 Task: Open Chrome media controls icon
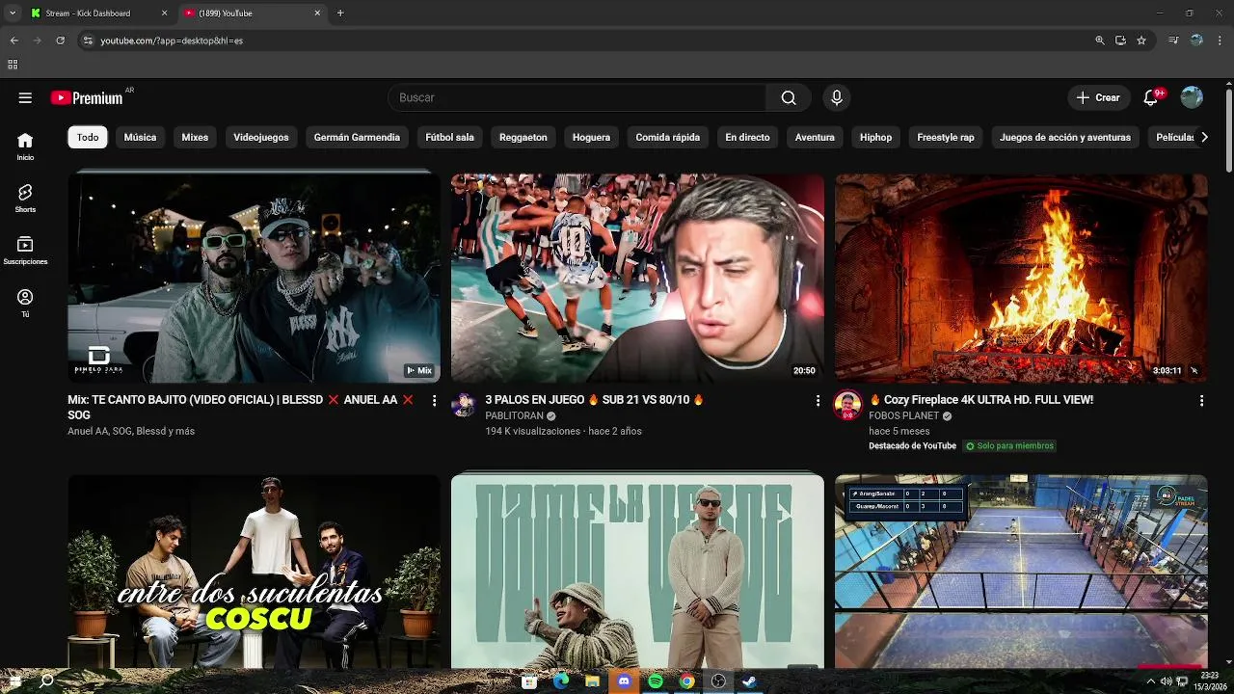[x=1173, y=40]
